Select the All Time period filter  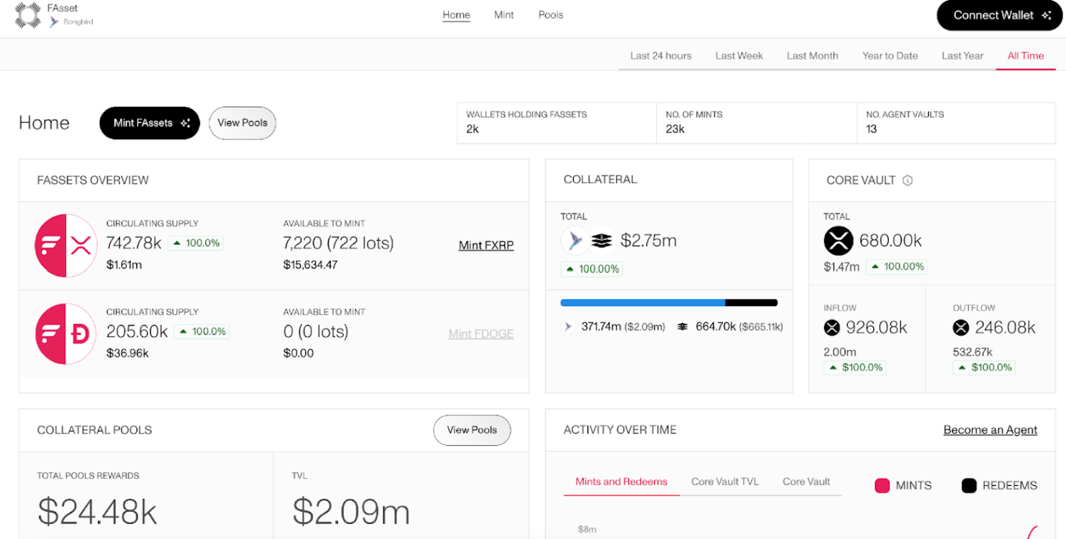1025,56
